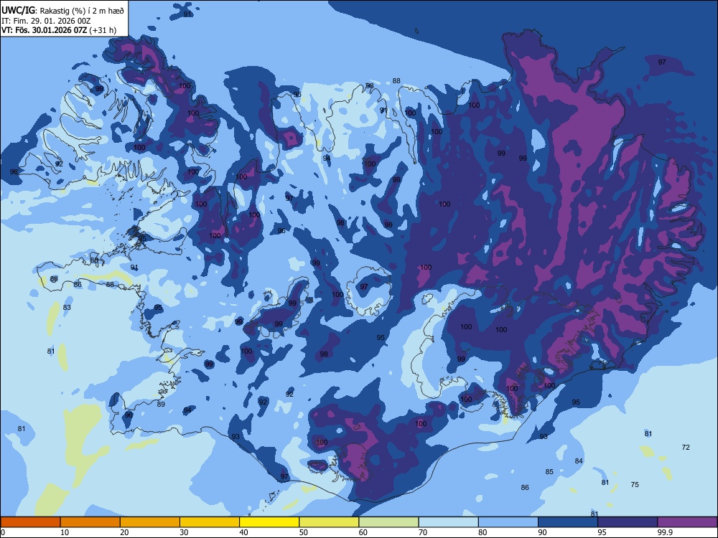Click the dark blue 90–95 legend swatch

568,522
